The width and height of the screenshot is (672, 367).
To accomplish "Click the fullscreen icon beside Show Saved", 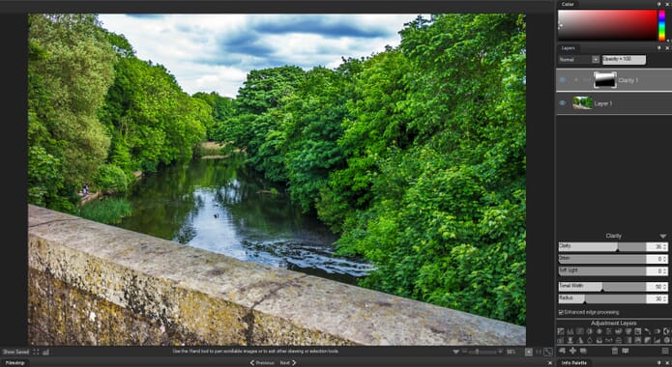I will point(36,352).
